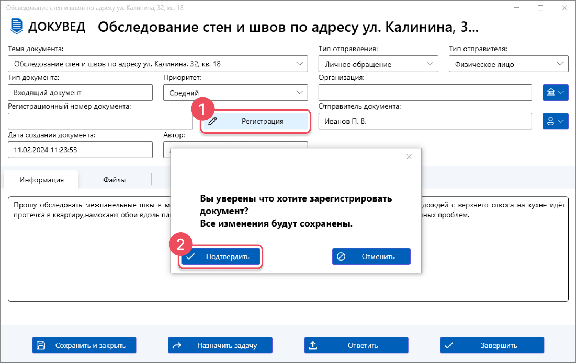Click the pencil icon on Регистрация button
Image resolution: width=576 pixels, height=363 pixels.
tap(212, 121)
